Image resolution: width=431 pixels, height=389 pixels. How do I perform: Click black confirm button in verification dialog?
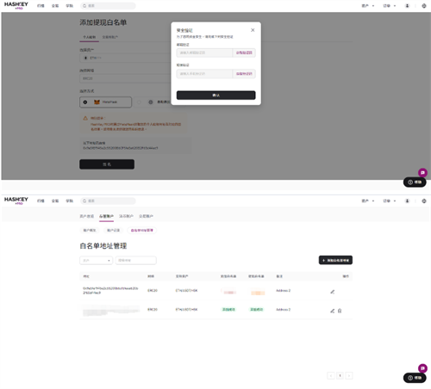click(215, 96)
